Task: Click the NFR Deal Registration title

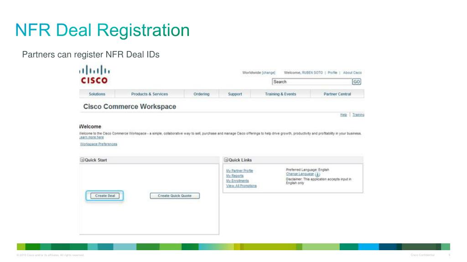Action: [x=102, y=30]
